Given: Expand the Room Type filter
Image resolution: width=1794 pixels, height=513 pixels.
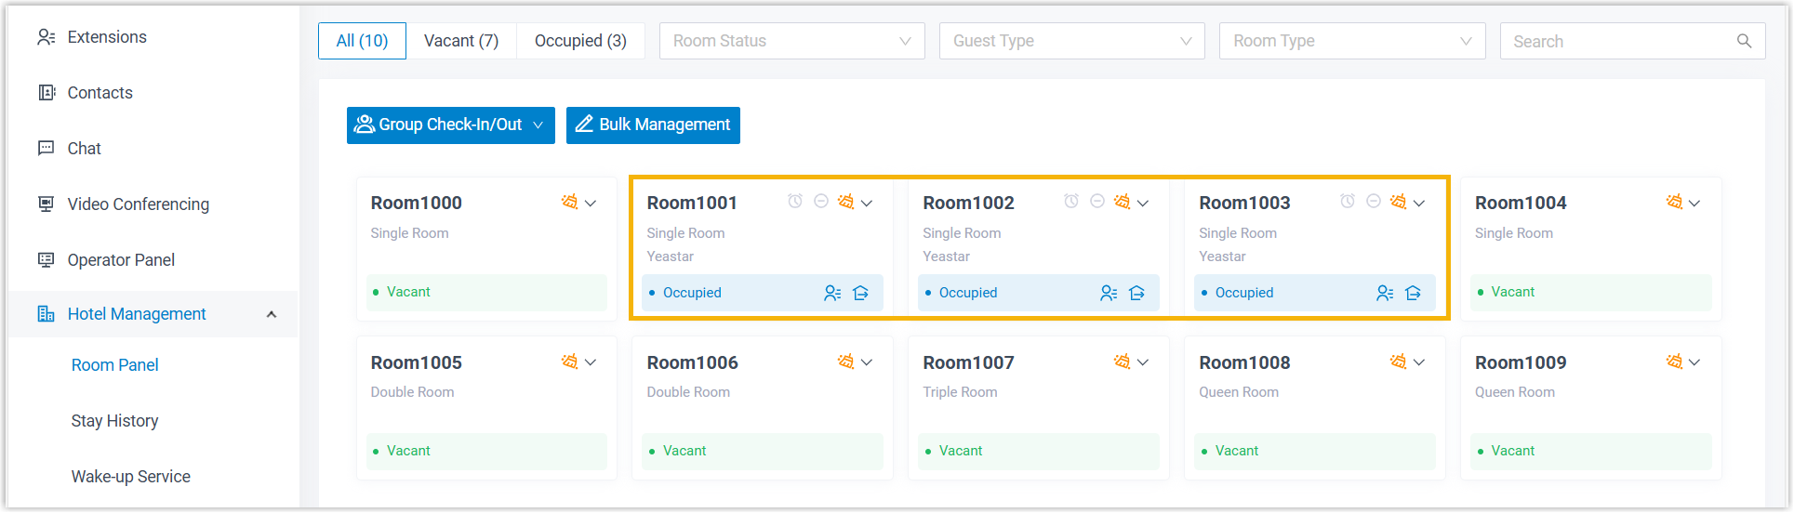Looking at the screenshot, I should coord(1351,41).
